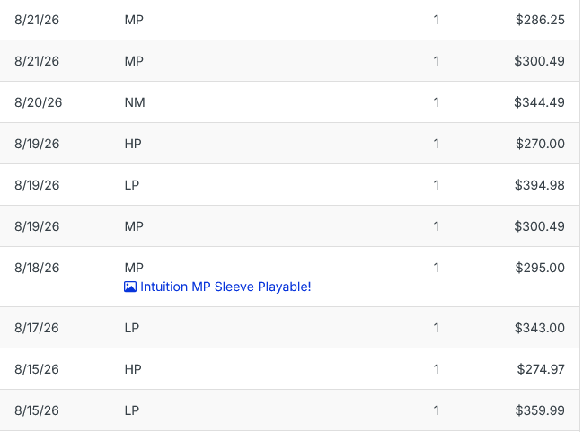Click the 8/17/26 LP sale row

[x=289, y=328]
